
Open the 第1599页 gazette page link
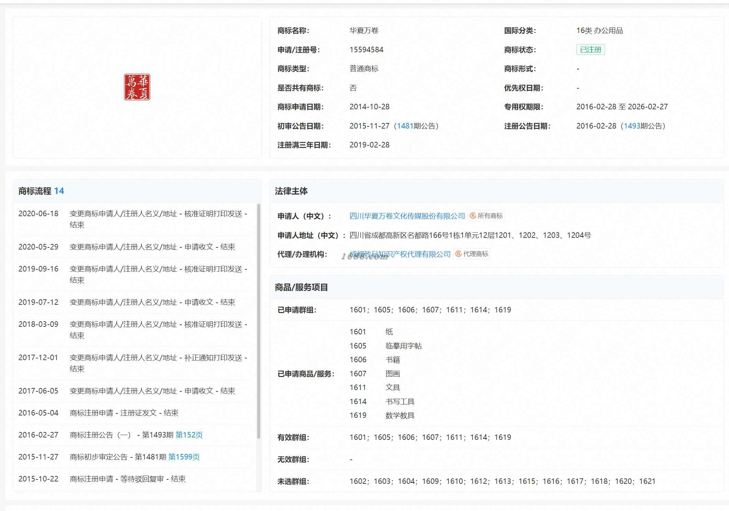coord(184,457)
